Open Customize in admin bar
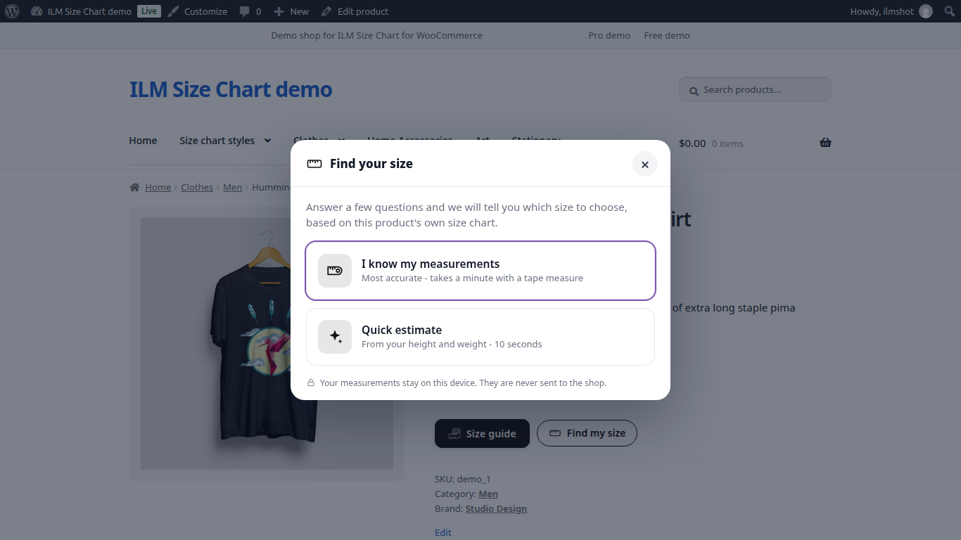Image resolution: width=961 pixels, height=540 pixels. click(x=198, y=11)
